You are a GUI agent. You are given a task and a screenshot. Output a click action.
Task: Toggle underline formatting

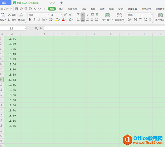coord(39,19)
